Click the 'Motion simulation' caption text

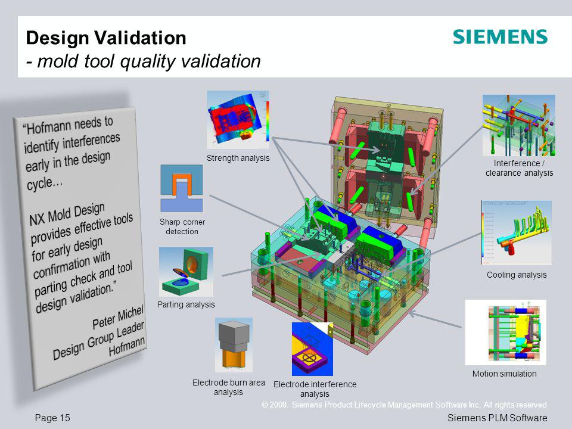[x=505, y=374]
